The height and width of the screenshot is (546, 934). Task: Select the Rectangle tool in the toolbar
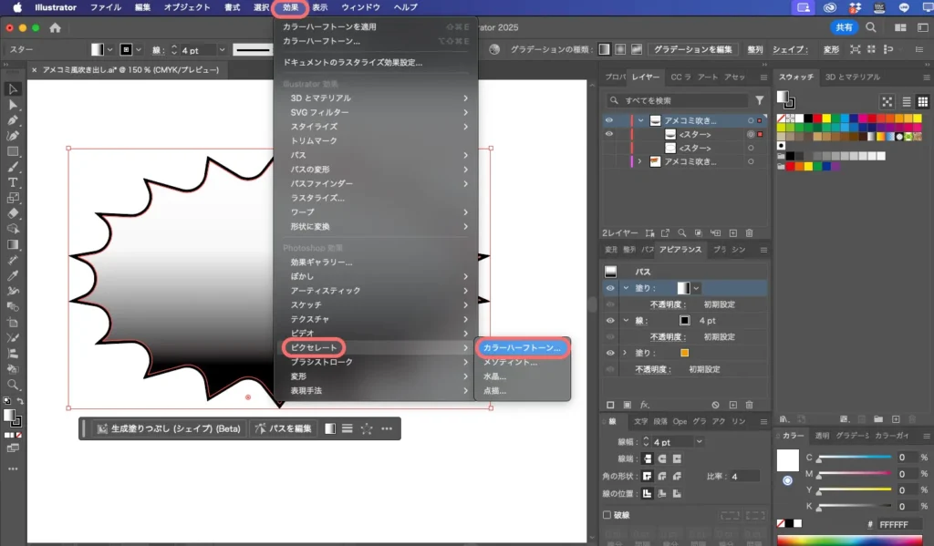click(14, 151)
